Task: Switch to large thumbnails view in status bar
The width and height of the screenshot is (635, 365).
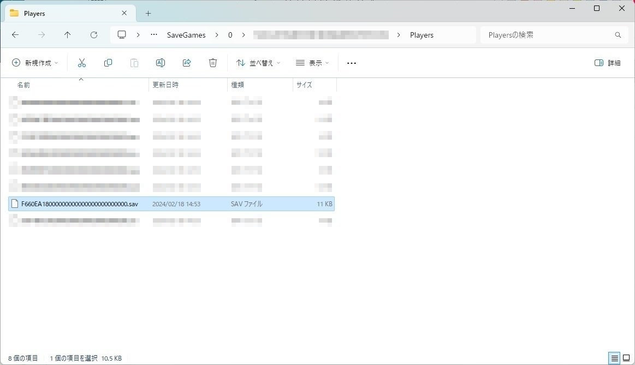Action: tap(626, 358)
